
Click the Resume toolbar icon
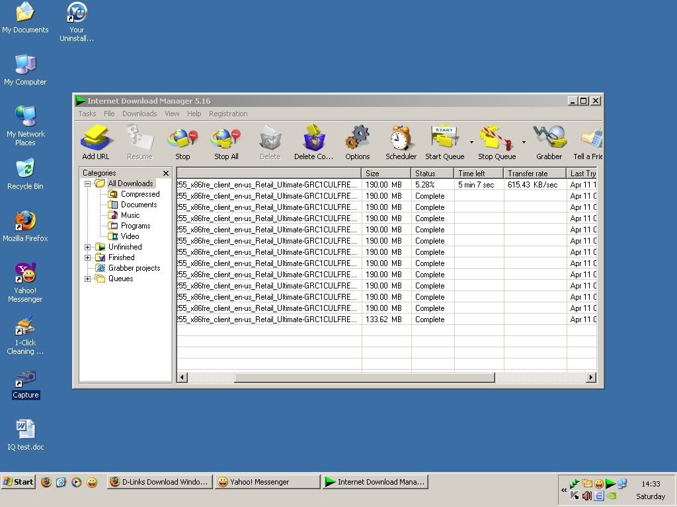coord(139,143)
